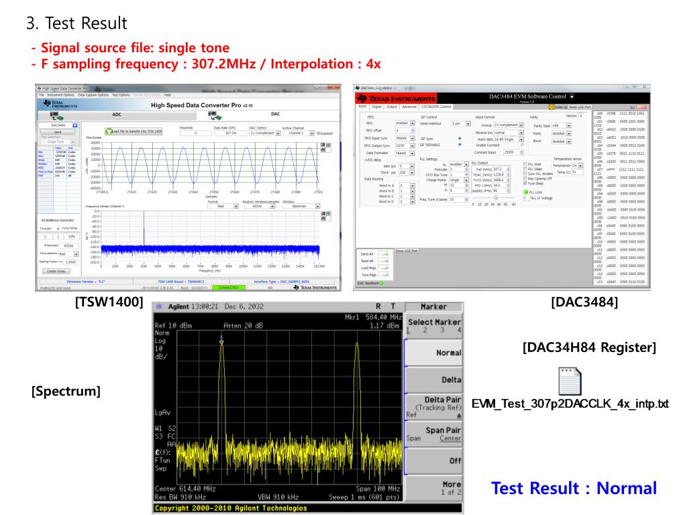Click green Load File to transfer icon
This screenshot has width=687, height=515.
click(x=109, y=131)
